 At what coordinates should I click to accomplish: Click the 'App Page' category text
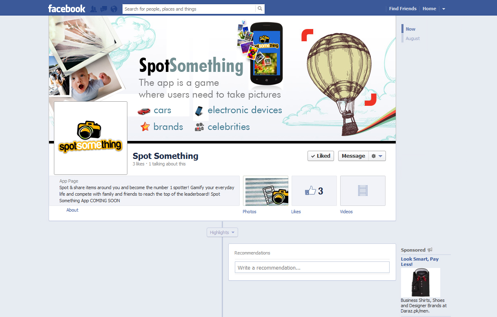click(69, 181)
